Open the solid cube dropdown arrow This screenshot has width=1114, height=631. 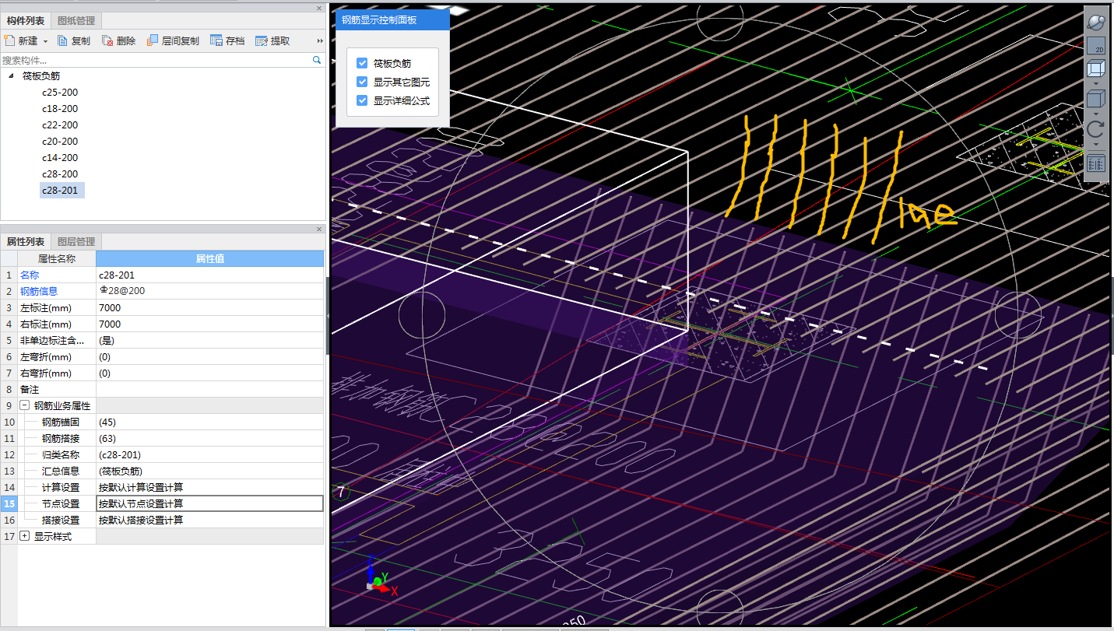click(1095, 114)
